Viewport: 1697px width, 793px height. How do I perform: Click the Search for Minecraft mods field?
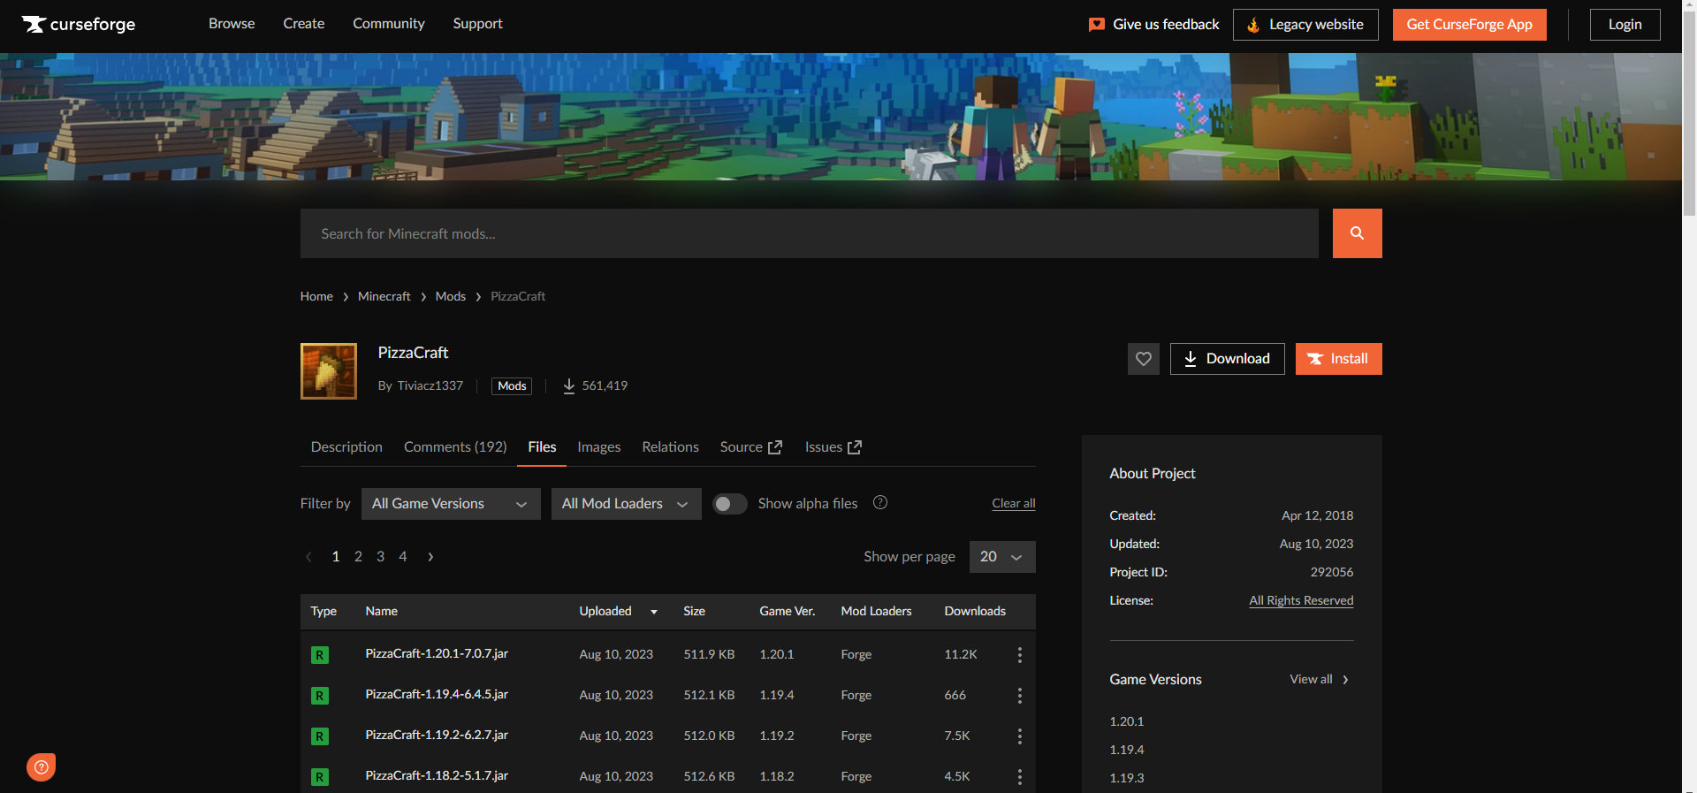(x=809, y=233)
